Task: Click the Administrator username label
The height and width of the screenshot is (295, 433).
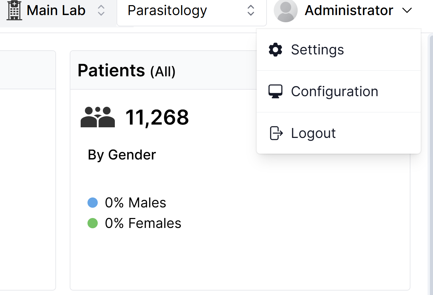Action: coord(349,11)
